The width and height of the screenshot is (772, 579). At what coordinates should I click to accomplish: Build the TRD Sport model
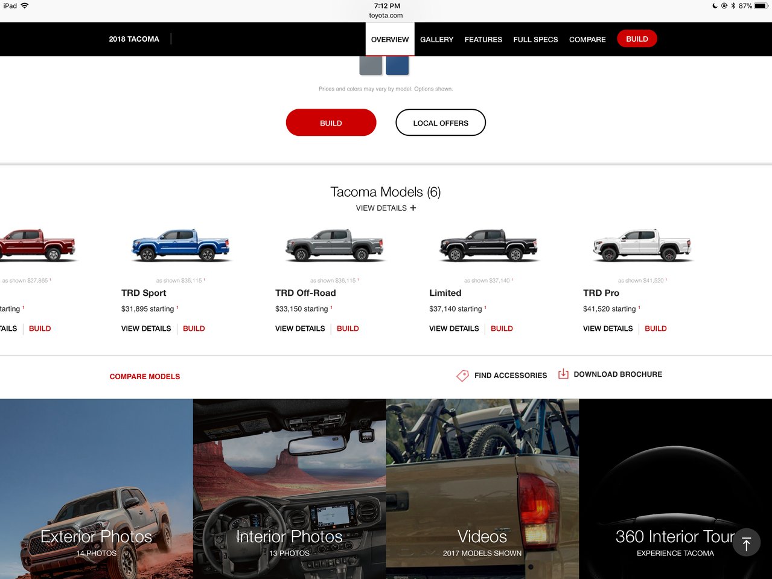[x=194, y=328]
